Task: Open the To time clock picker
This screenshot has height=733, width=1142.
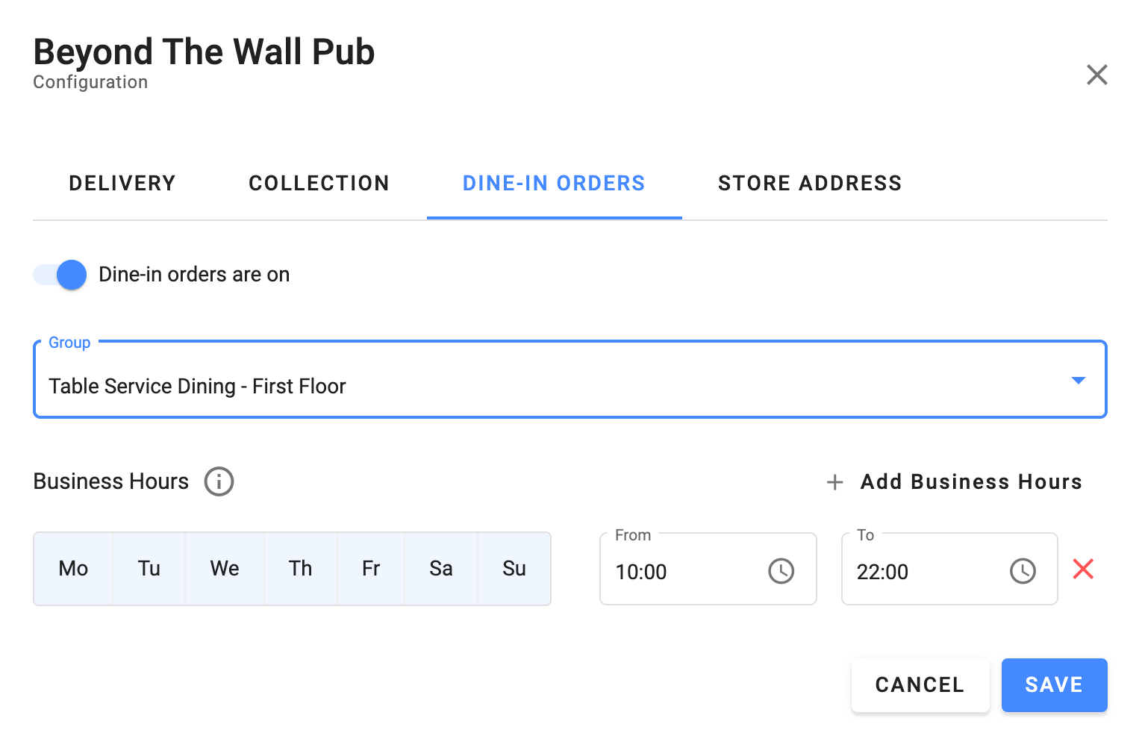Action: pyautogui.click(x=1022, y=571)
